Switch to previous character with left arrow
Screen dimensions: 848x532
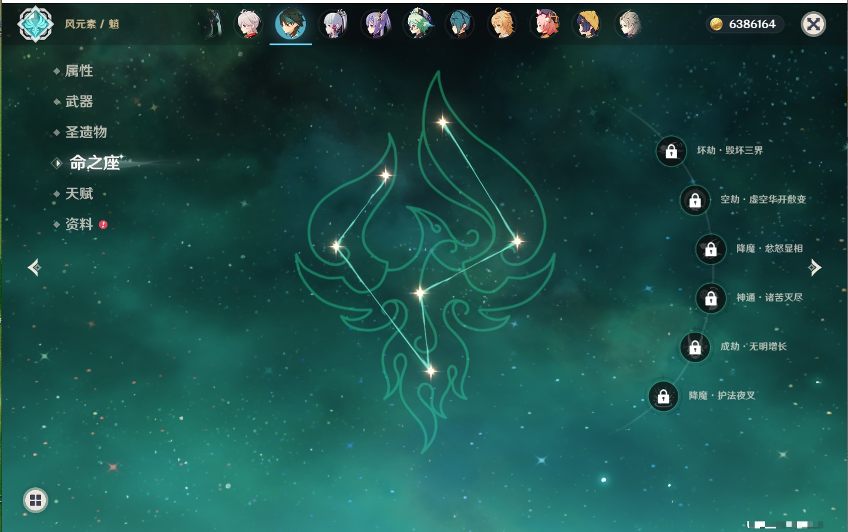pos(34,267)
